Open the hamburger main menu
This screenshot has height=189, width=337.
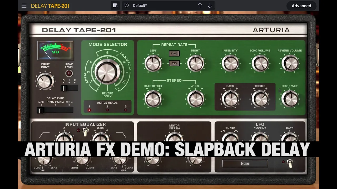(24, 6)
